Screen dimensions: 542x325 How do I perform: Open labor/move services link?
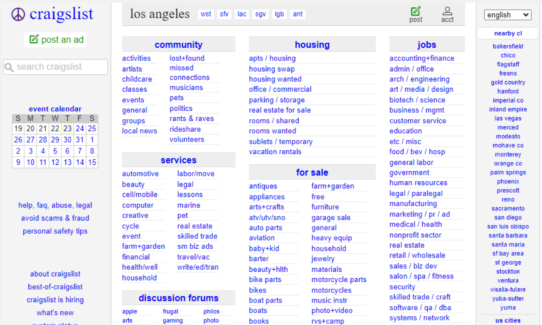tap(196, 174)
